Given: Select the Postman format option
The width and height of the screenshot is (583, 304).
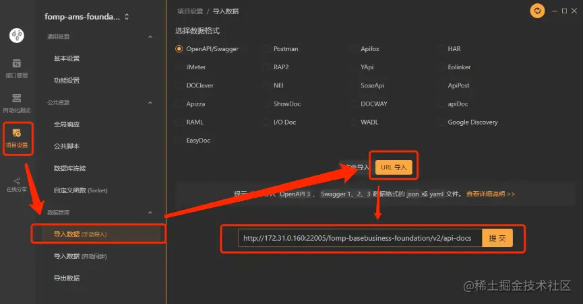Looking at the screenshot, I should click(x=281, y=49).
